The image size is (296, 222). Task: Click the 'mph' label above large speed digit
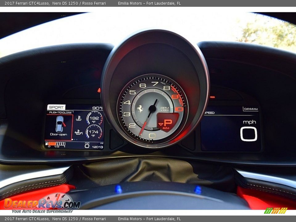coord(249,122)
